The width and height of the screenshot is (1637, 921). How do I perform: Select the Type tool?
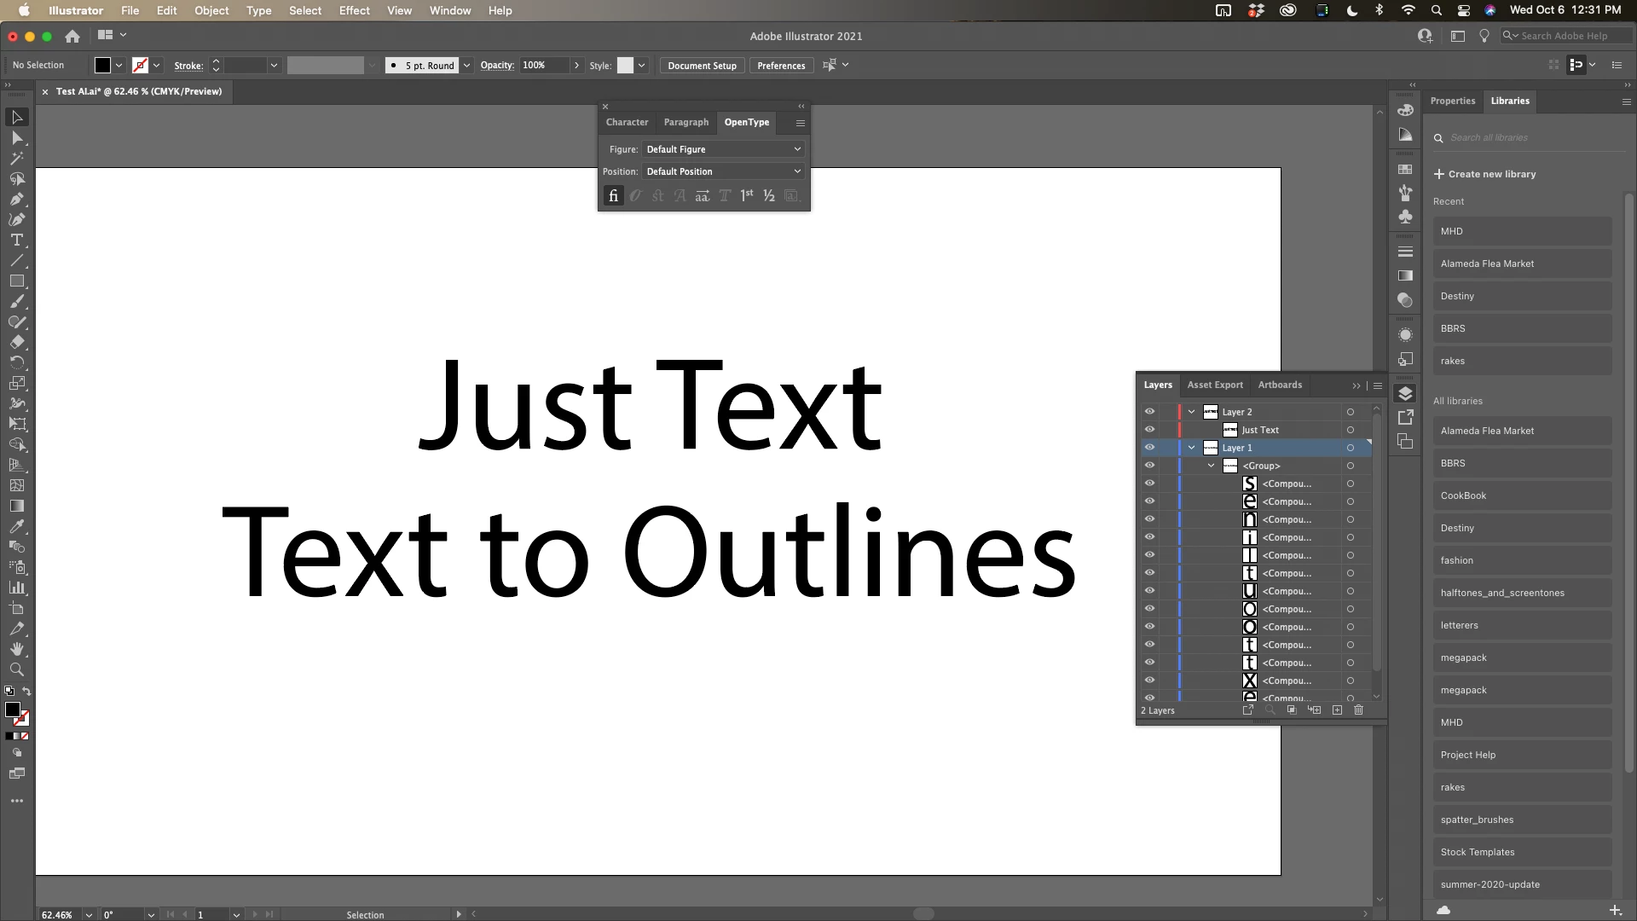(16, 240)
